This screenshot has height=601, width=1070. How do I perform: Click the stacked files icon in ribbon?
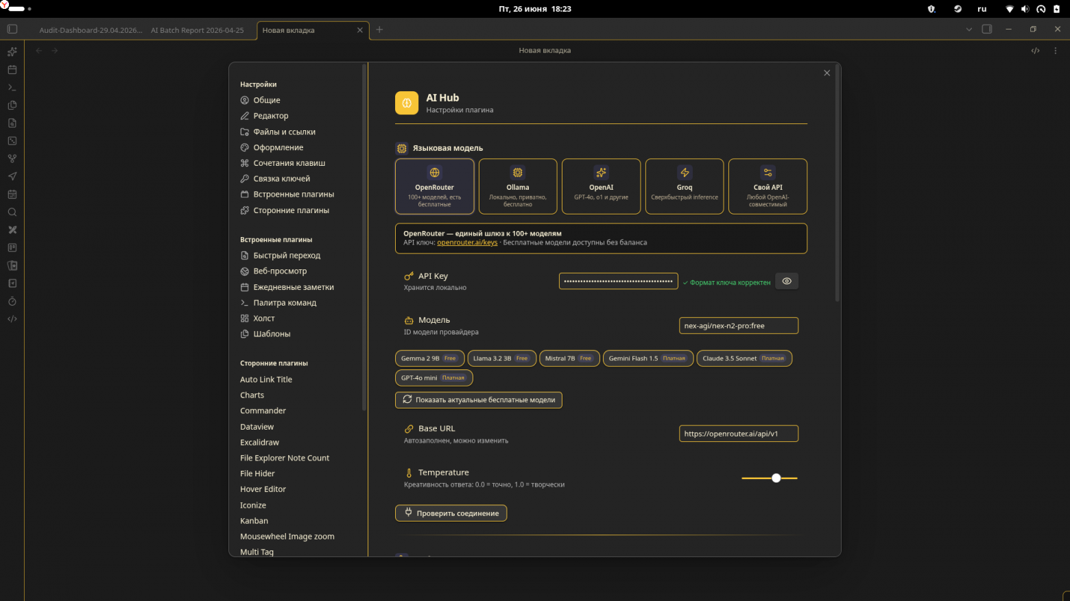(12, 105)
